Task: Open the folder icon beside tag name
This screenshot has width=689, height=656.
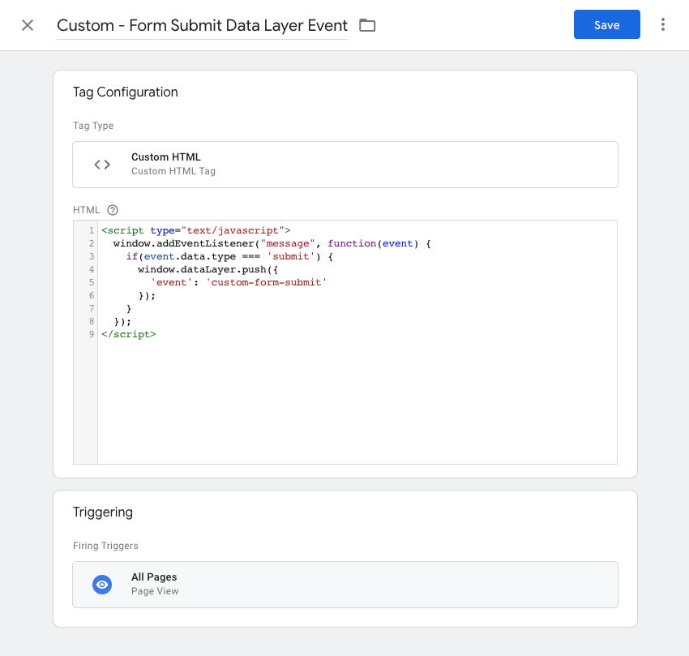Action: tap(367, 25)
